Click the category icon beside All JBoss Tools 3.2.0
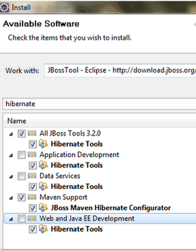This screenshot has height=250, width=196. point(32,133)
